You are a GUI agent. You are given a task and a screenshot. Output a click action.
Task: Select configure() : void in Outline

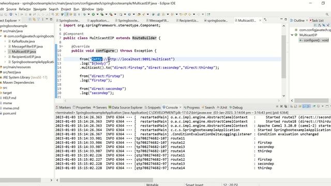pos(314,40)
